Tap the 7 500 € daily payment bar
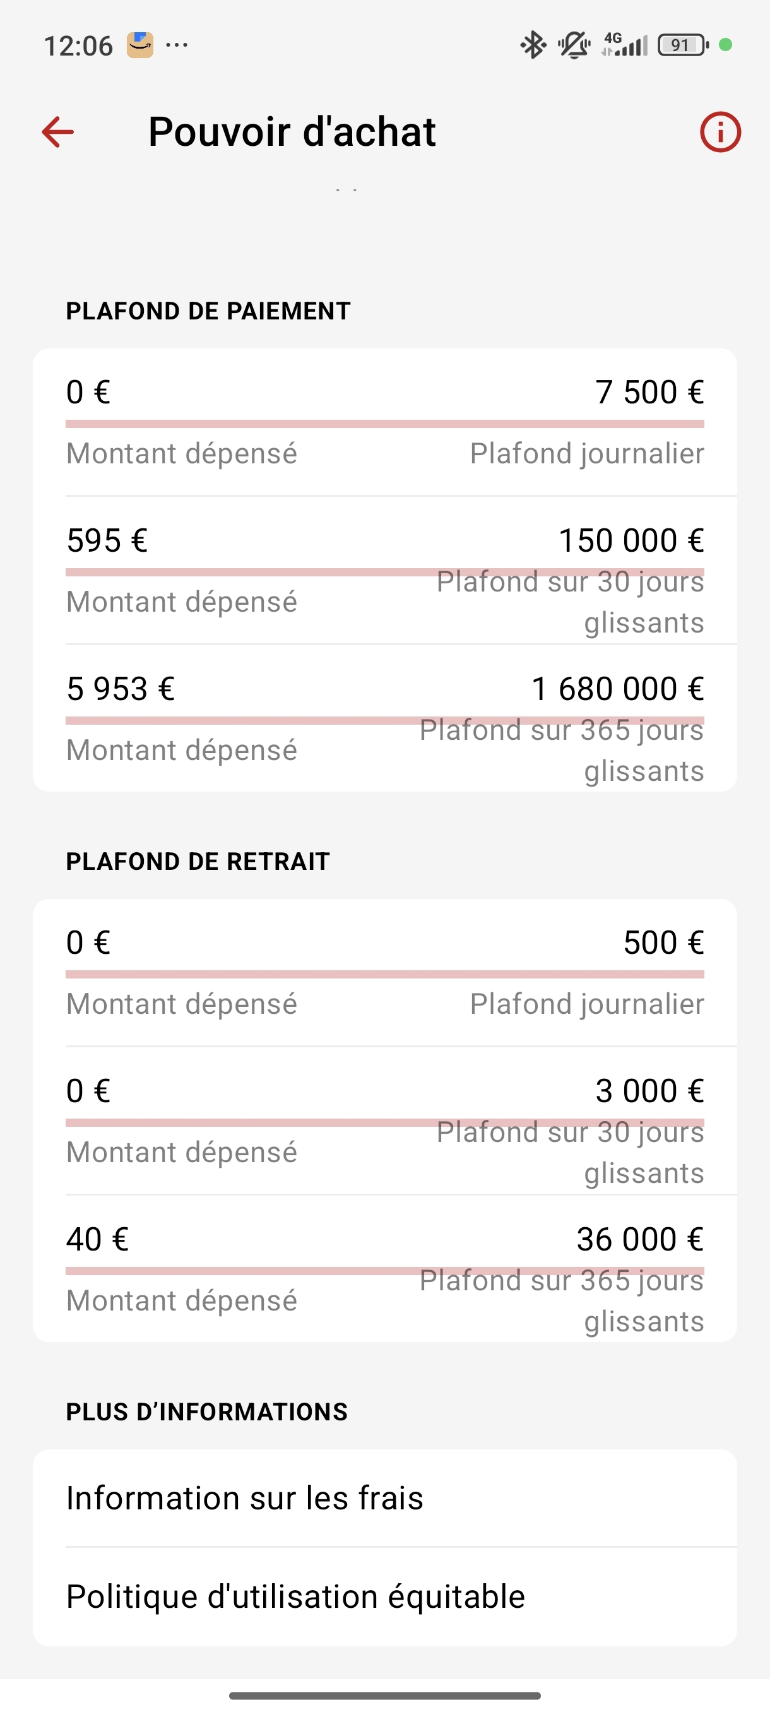770x1712 pixels. (384, 424)
